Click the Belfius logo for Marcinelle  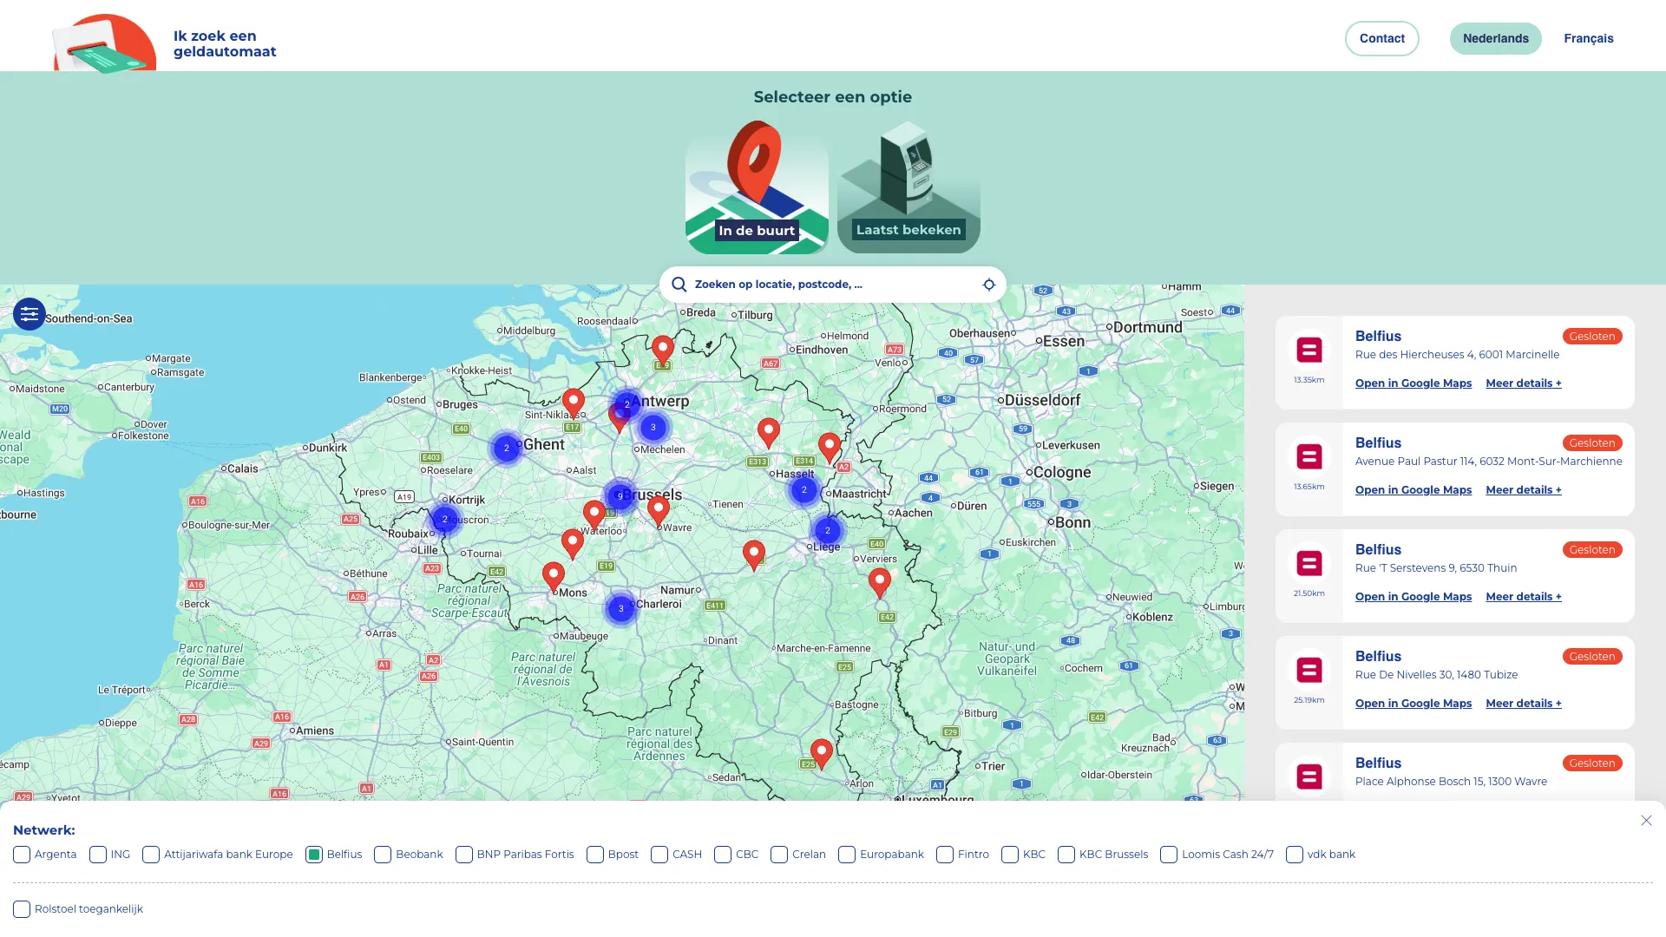(x=1309, y=350)
